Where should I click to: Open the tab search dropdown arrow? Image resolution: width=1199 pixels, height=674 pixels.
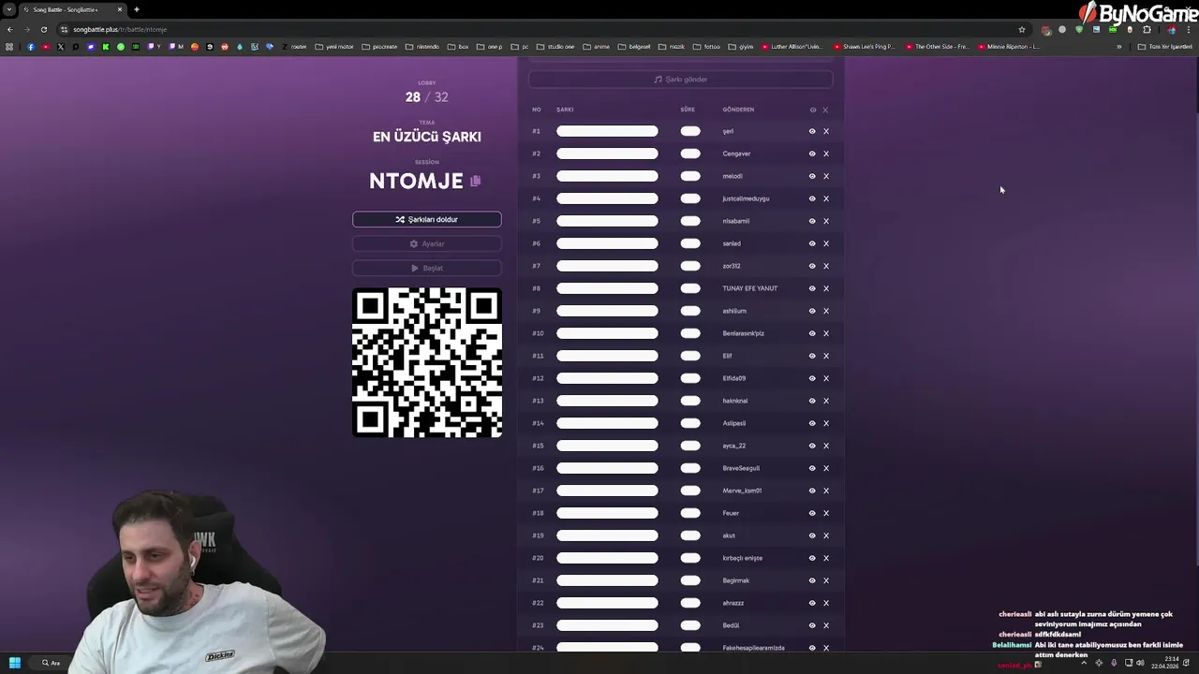coord(8,9)
